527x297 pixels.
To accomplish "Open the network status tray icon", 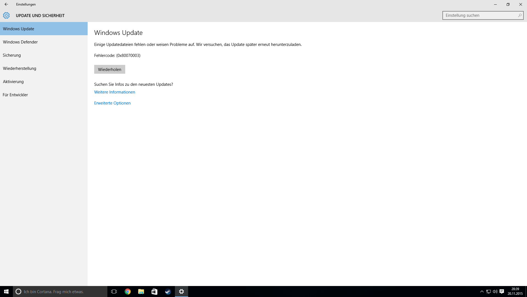I will [x=489, y=291].
